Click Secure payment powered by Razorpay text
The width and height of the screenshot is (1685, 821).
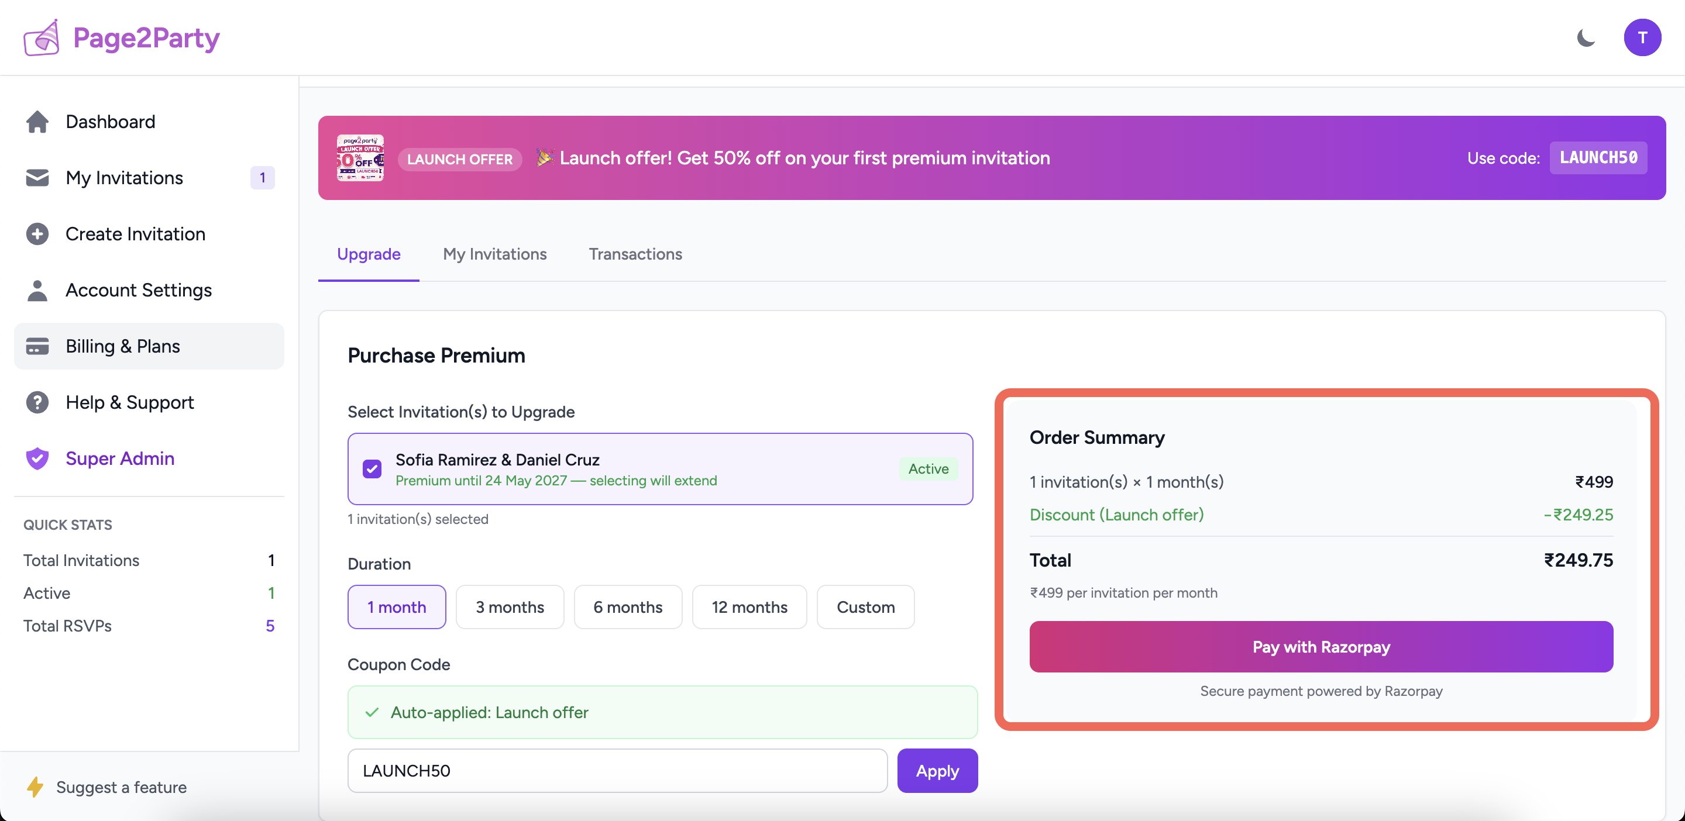[x=1321, y=691]
